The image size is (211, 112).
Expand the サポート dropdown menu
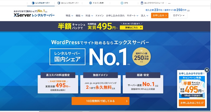point(133,16)
